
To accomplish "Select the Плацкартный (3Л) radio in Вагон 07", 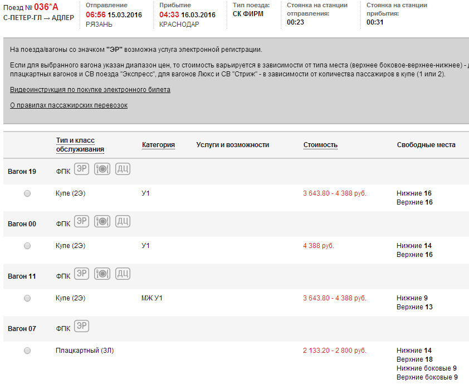I will point(27,351).
